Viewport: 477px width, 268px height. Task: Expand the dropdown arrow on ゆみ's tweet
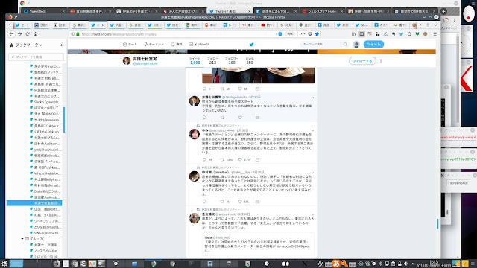312,131
